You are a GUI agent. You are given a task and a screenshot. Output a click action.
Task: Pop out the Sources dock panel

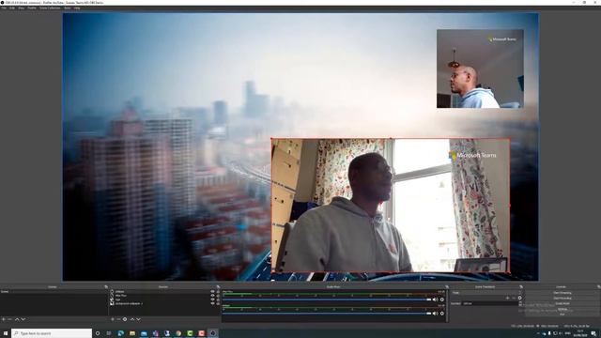click(x=218, y=286)
